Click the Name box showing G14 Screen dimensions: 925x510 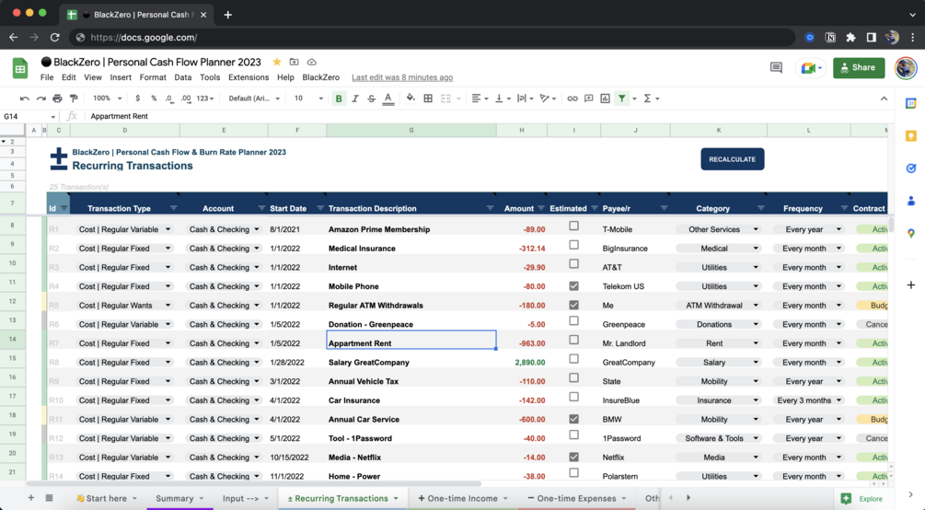click(29, 116)
